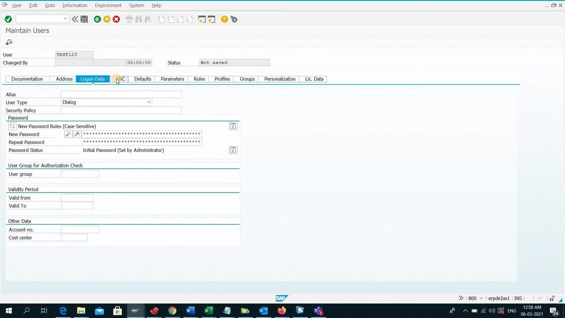Open Google Chrome from the taskbar
Image resolution: width=565 pixels, height=318 pixels.
point(172,311)
